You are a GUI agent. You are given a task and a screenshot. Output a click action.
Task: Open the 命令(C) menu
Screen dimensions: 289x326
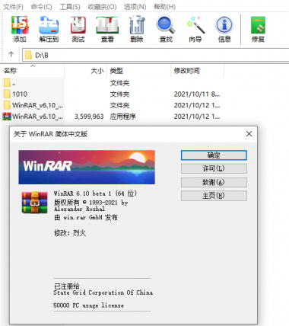[x=41, y=7]
